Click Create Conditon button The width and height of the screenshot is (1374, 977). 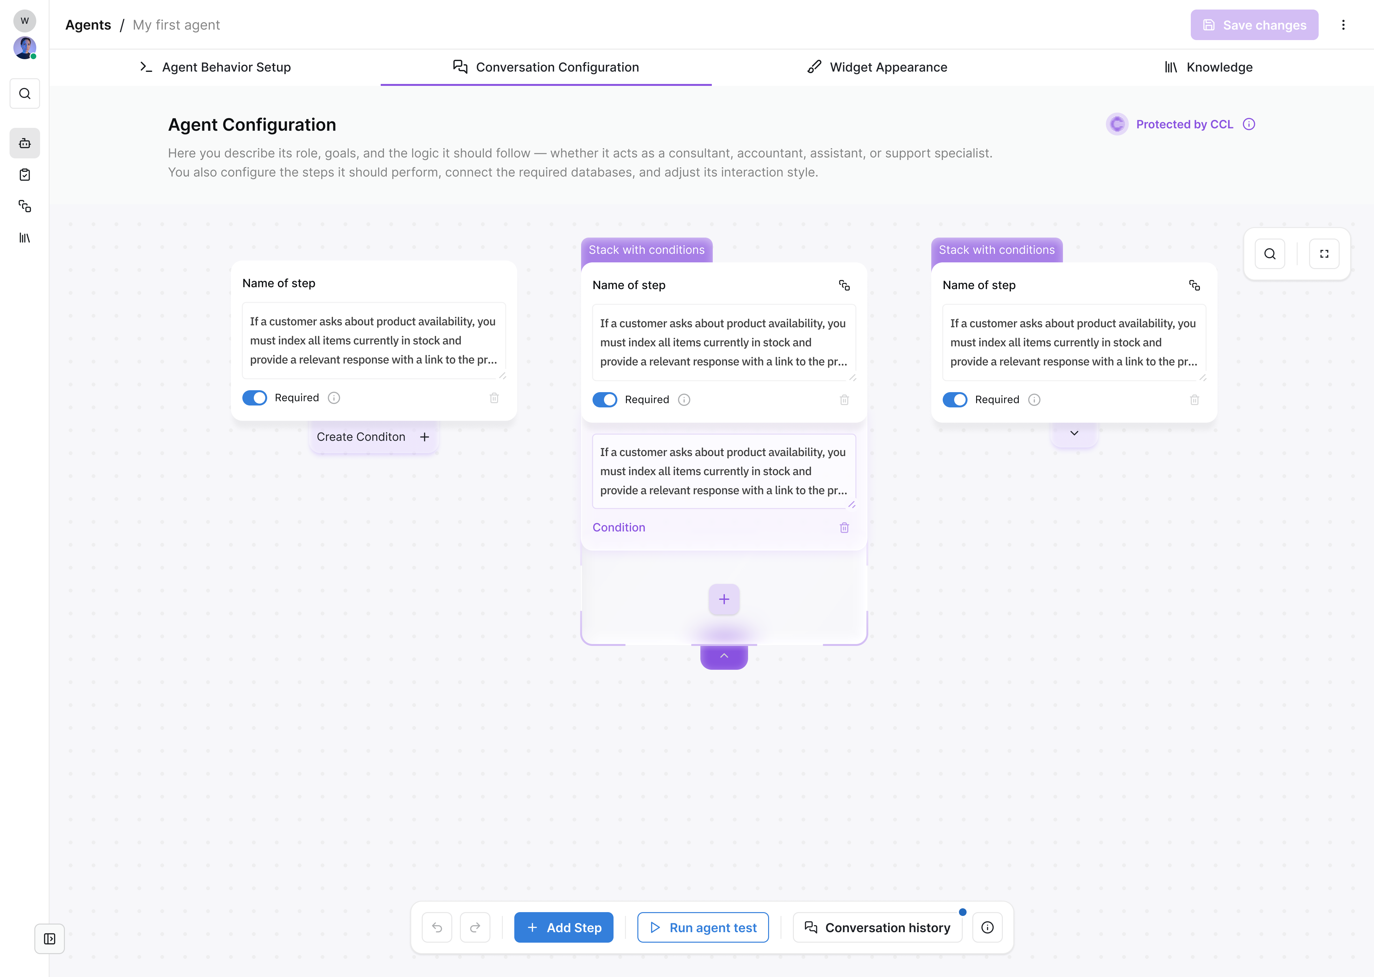(373, 437)
